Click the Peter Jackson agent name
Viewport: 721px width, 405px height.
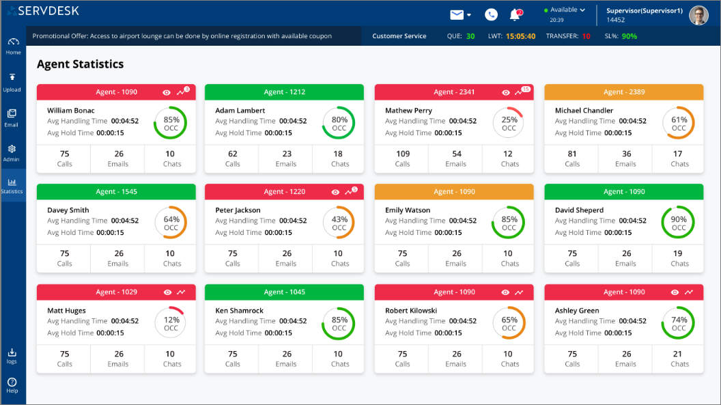point(238,210)
